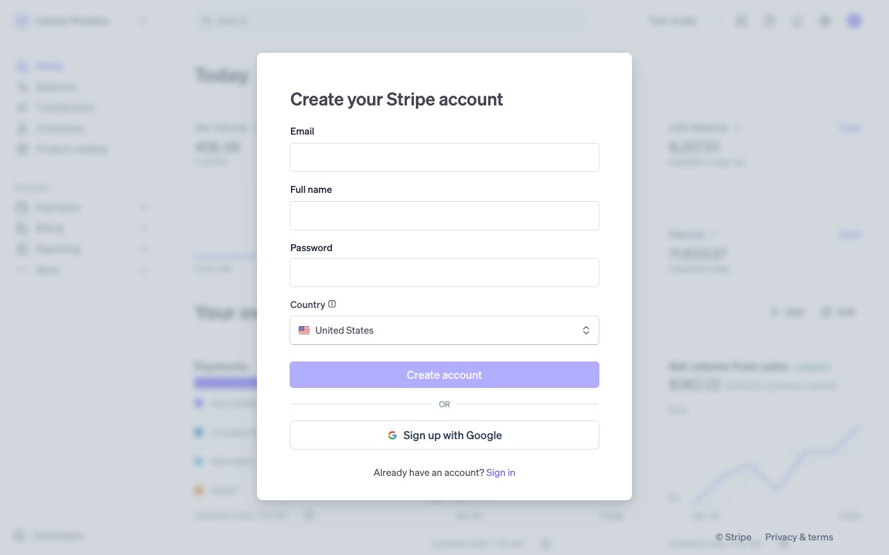The image size is (889, 555).
Task: Open the blurred Balances sidebar item
Action: click(x=56, y=87)
